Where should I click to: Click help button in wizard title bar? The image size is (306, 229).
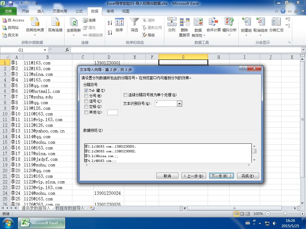click(243, 68)
